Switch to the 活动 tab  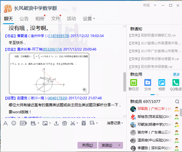click(71, 19)
